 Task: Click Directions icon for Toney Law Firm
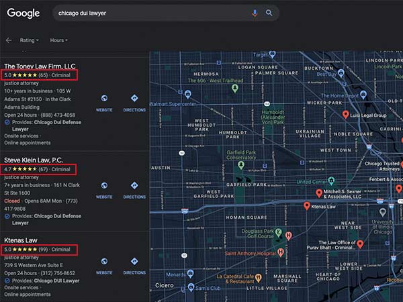click(x=134, y=98)
